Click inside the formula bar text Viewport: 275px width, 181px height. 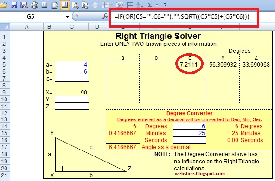(182, 17)
